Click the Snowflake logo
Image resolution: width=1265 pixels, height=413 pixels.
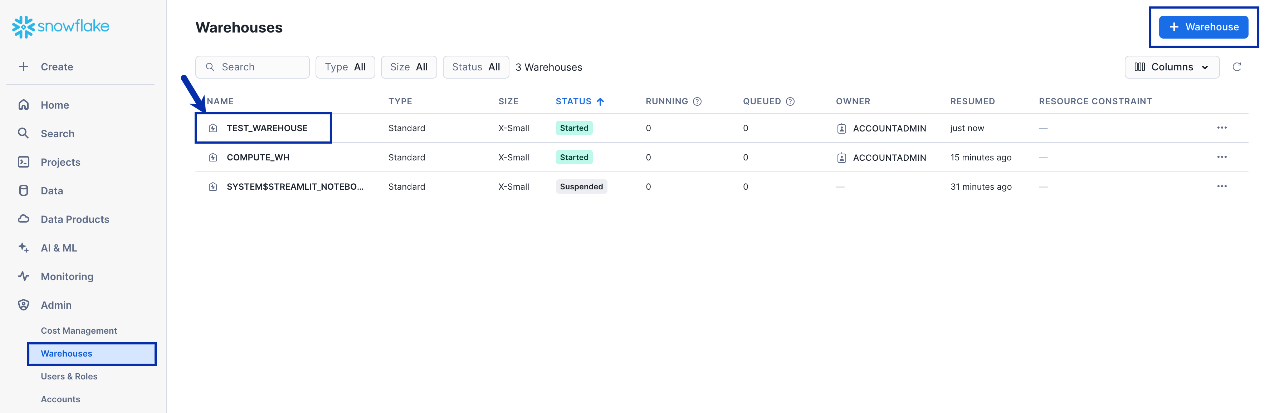[60, 26]
